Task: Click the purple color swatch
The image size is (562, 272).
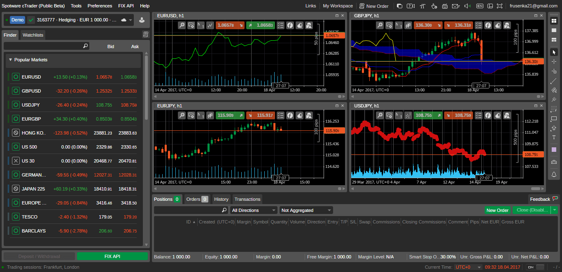Action: pos(554,150)
